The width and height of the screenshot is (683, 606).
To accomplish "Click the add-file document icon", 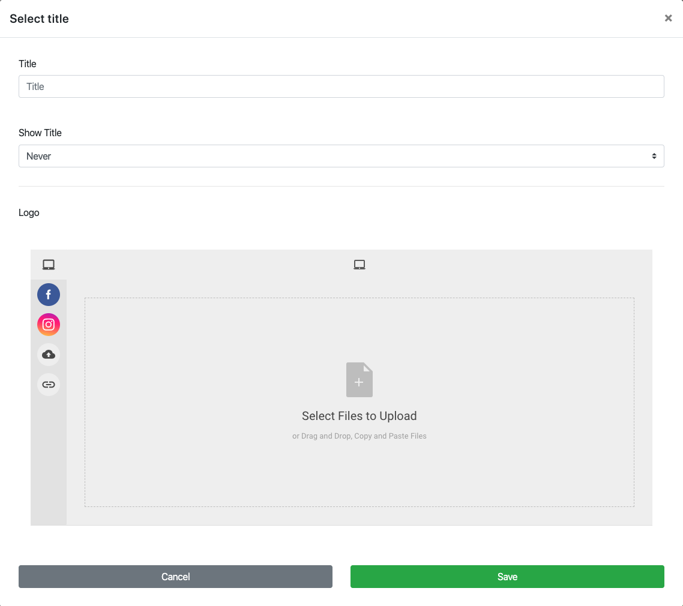I will 359,380.
